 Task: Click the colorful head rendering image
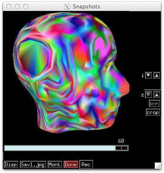click(x=71, y=73)
